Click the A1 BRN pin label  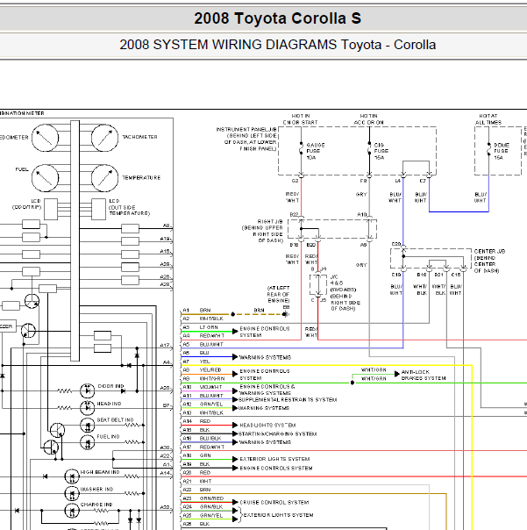point(196,311)
